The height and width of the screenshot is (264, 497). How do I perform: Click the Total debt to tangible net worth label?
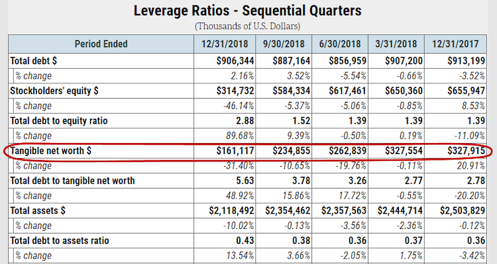pyautogui.click(x=73, y=181)
